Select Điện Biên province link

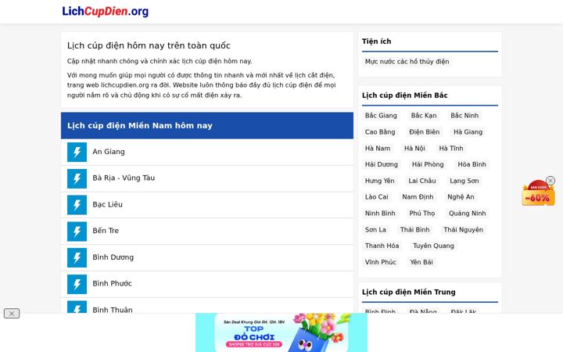(x=424, y=132)
